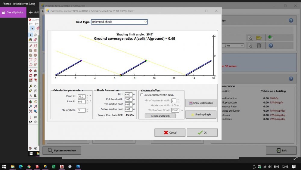The width and height of the screenshot is (301, 170).
Task: Click the Chrome icon in the taskbar
Action: click(x=29, y=166)
